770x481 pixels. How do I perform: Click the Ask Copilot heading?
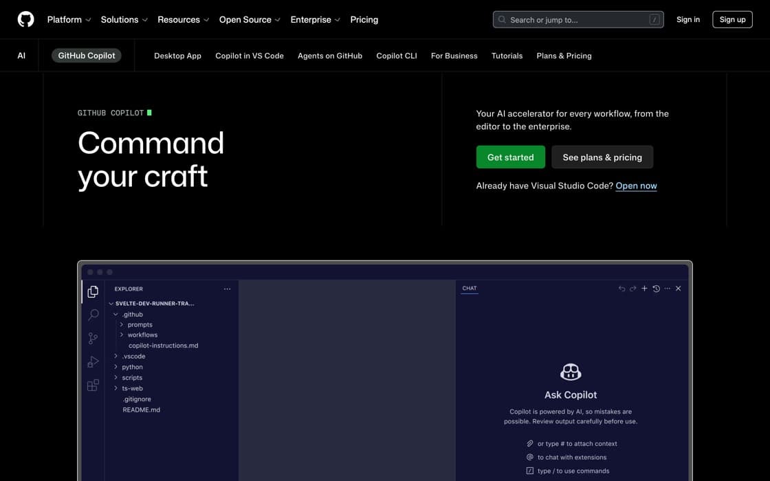click(571, 394)
